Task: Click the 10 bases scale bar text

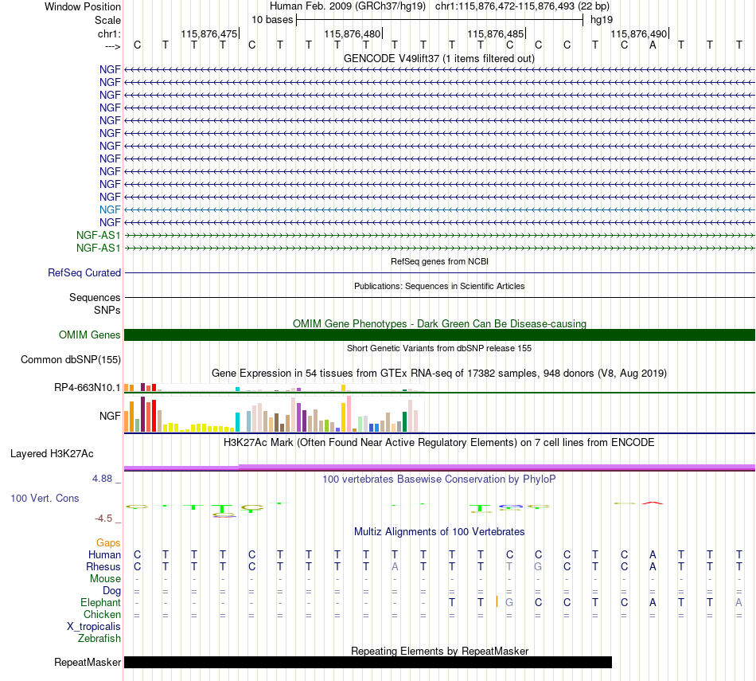Action: pyautogui.click(x=272, y=20)
